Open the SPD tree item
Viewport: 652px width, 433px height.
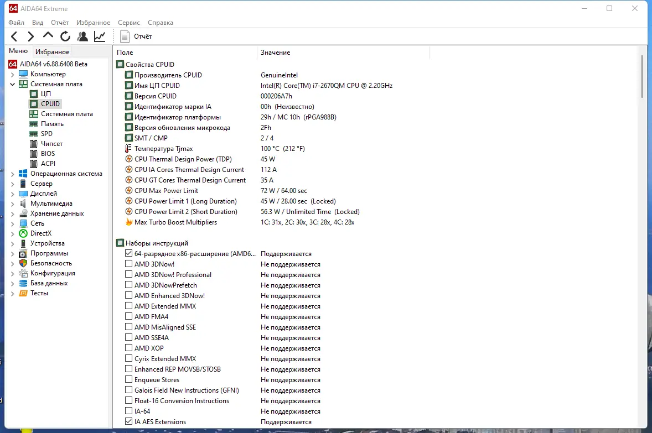(46, 134)
